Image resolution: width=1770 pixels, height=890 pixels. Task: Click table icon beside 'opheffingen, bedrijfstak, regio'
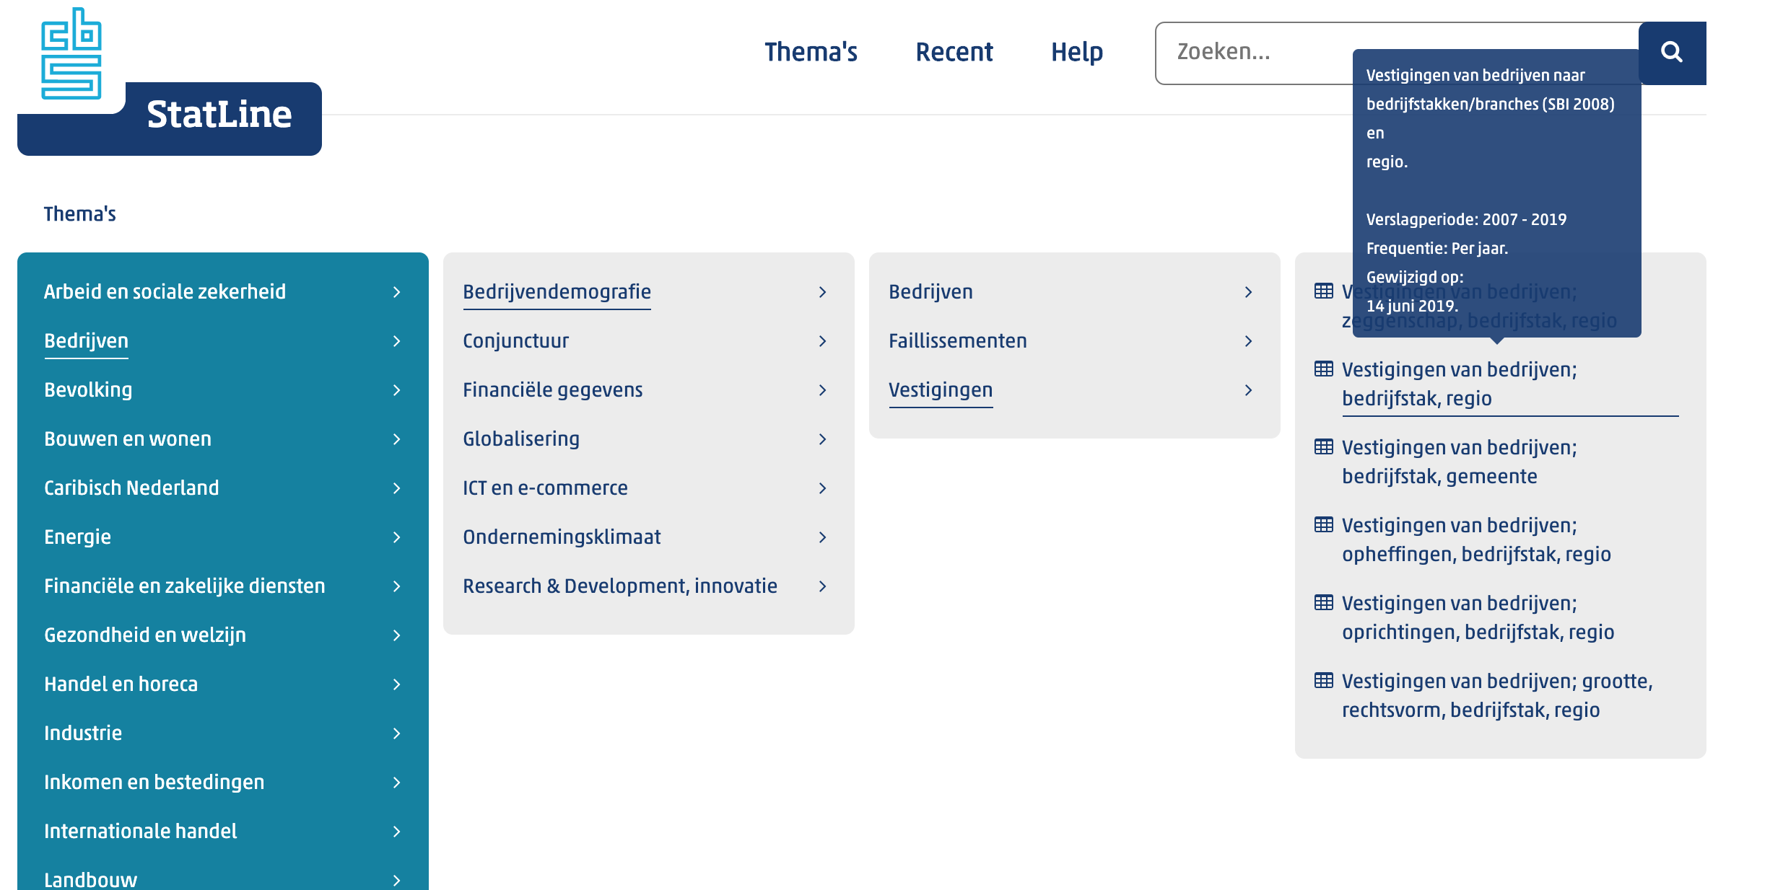tap(1323, 525)
